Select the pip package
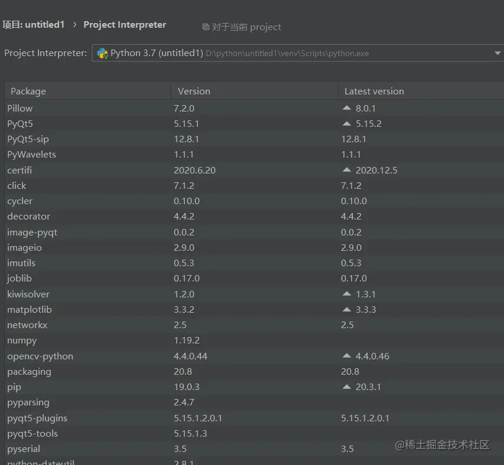This screenshot has width=504, height=465. [14, 387]
